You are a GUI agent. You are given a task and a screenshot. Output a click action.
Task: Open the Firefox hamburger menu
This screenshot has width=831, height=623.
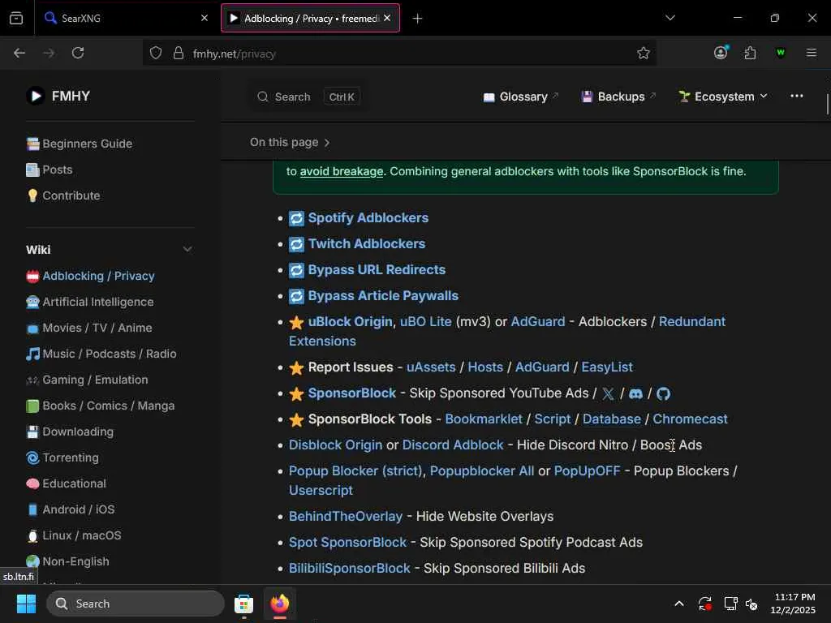pyautogui.click(x=811, y=53)
